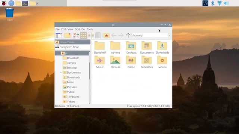Click the new window toolbar icon

click(59, 35)
